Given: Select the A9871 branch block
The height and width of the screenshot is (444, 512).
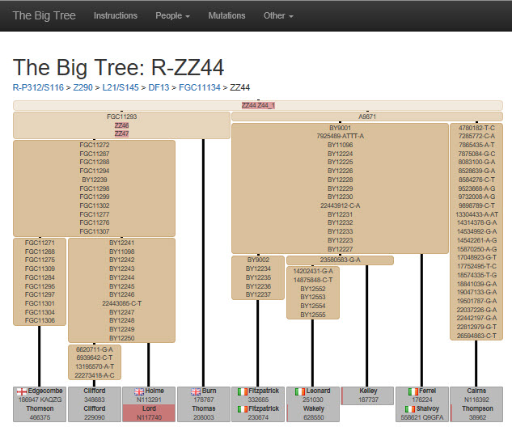Looking at the screenshot, I should 367,116.
